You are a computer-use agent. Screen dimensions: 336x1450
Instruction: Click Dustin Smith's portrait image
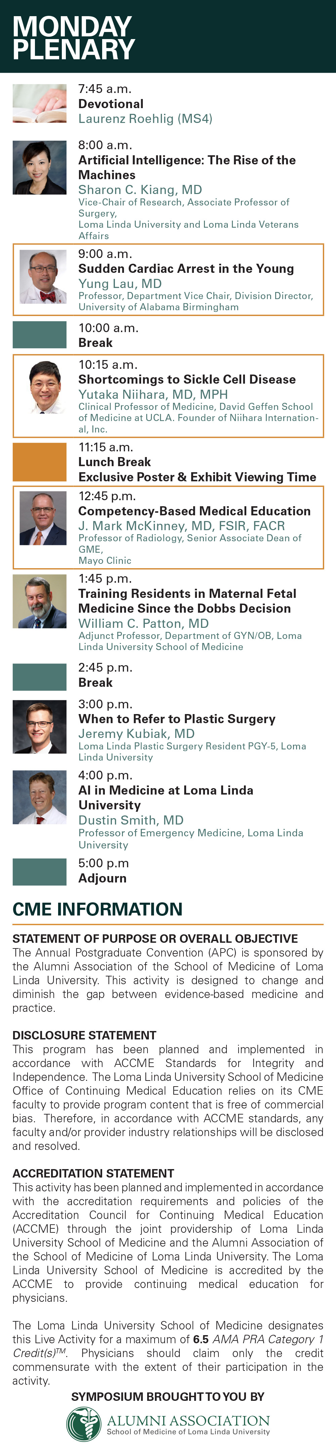(x=39, y=798)
